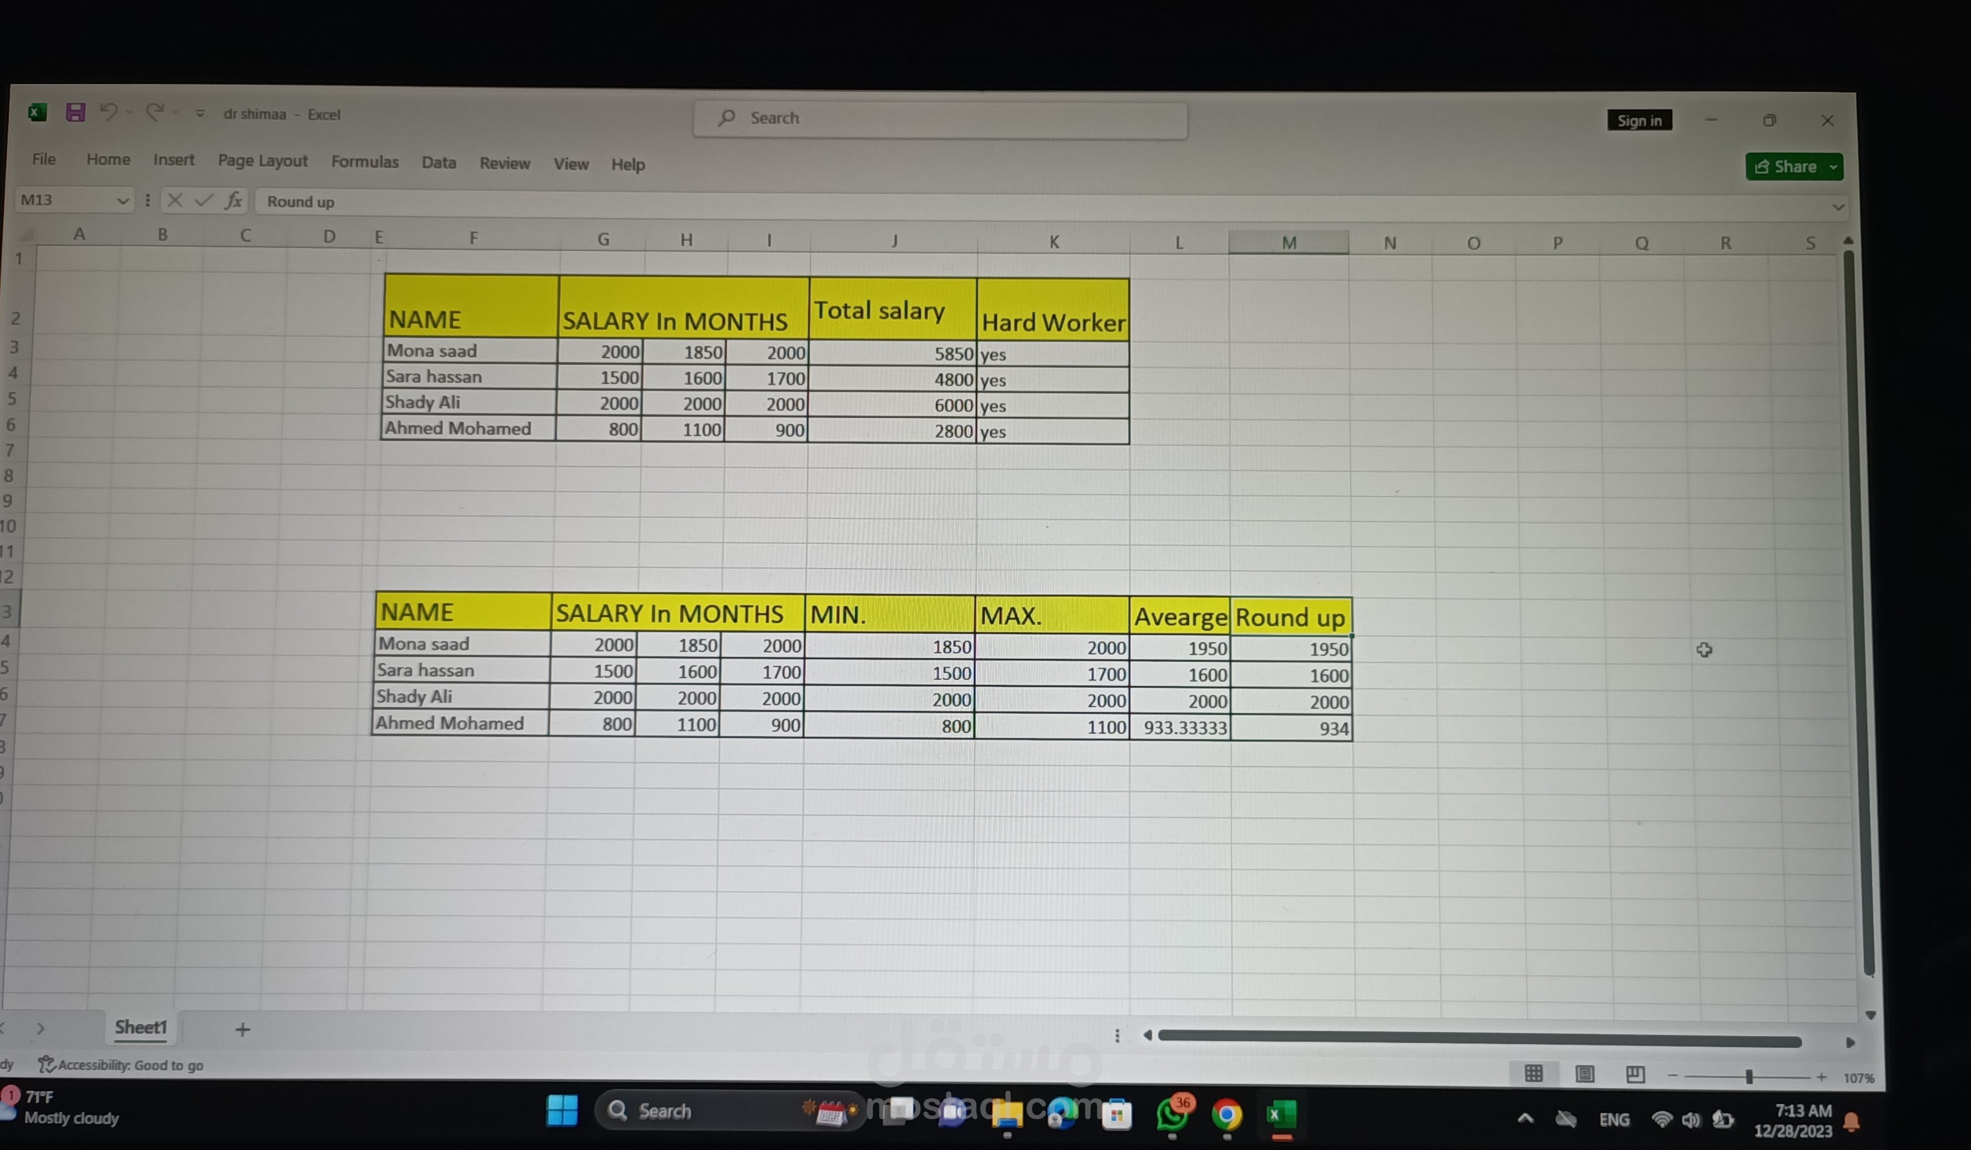The height and width of the screenshot is (1150, 1971).
Task: Confirm the entry with the checkmark formula icon
Action: [x=204, y=201]
